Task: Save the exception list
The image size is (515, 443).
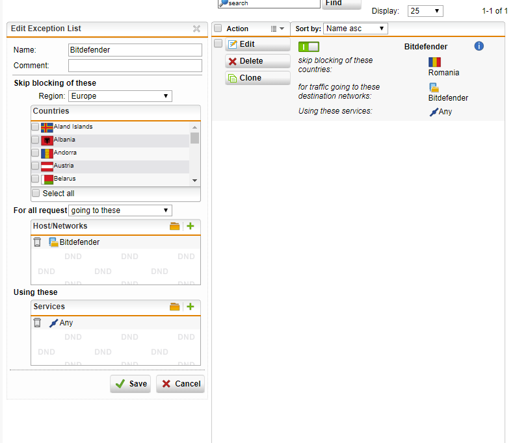Action: tap(131, 384)
